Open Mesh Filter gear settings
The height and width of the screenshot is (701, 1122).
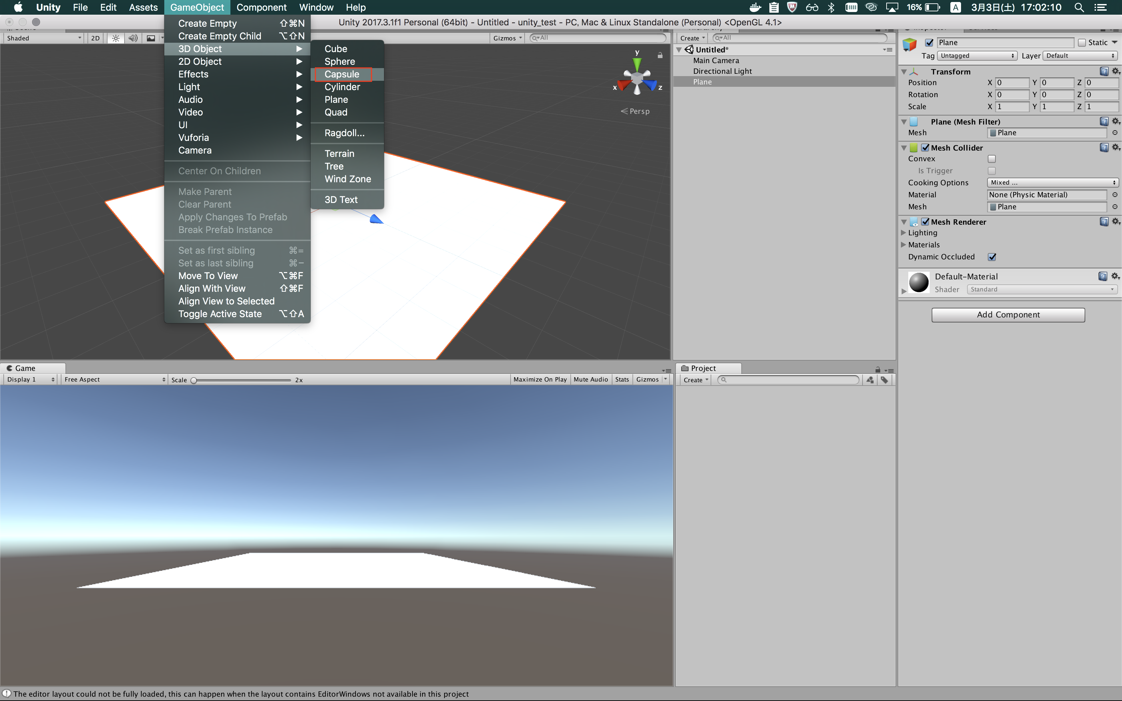coord(1116,122)
